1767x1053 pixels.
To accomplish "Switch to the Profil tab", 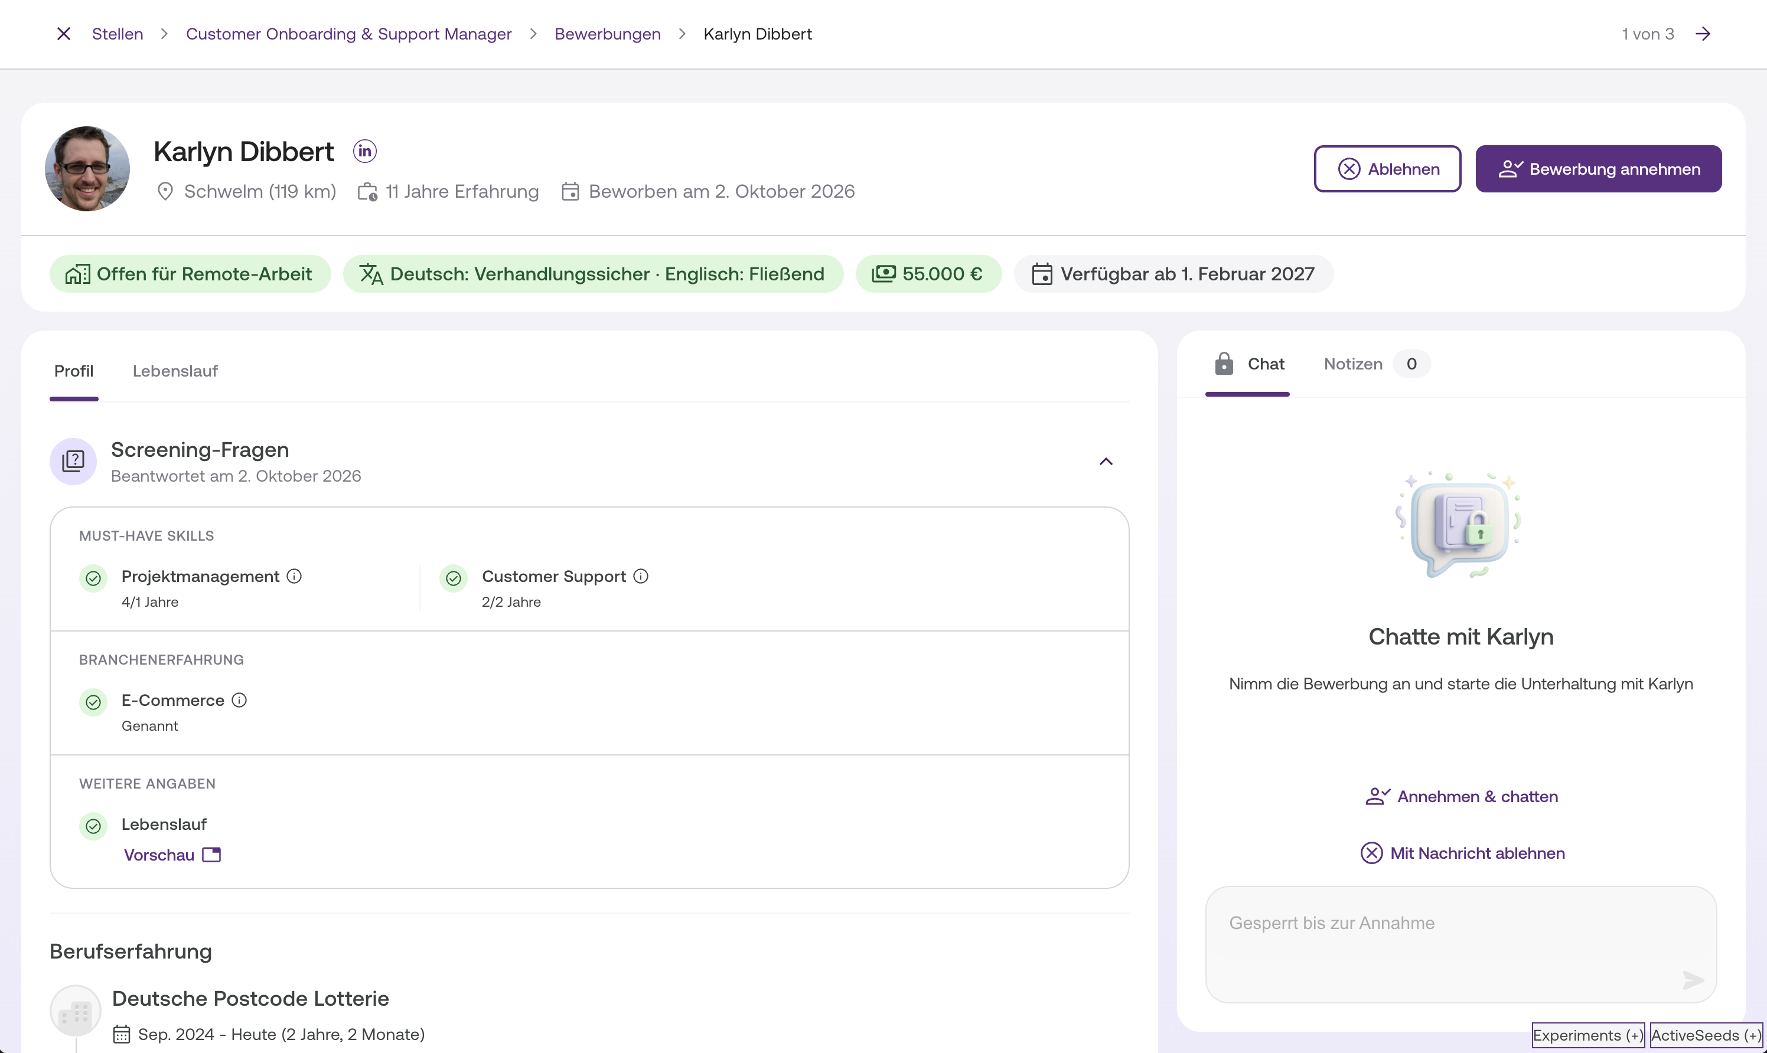I will pyautogui.click(x=74, y=371).
